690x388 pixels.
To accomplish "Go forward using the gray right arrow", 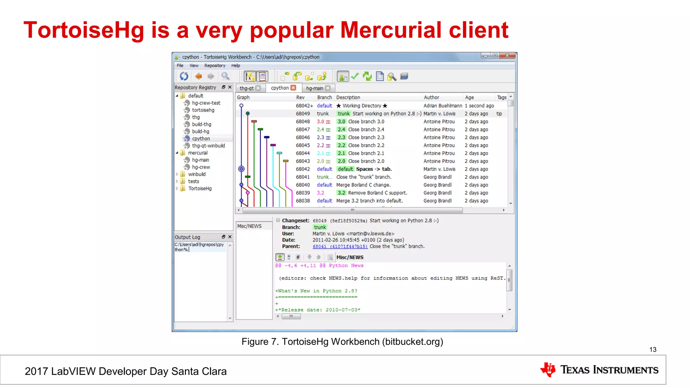I will [x=211, y=76].
